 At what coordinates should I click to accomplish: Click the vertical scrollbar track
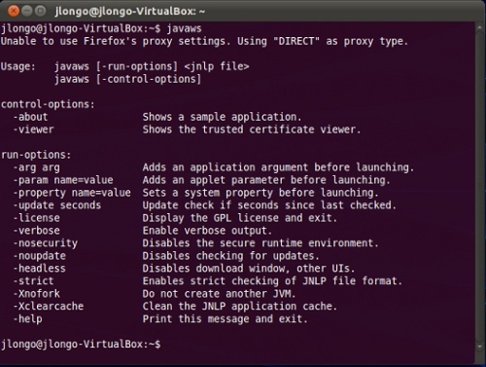tap(480, 187)
